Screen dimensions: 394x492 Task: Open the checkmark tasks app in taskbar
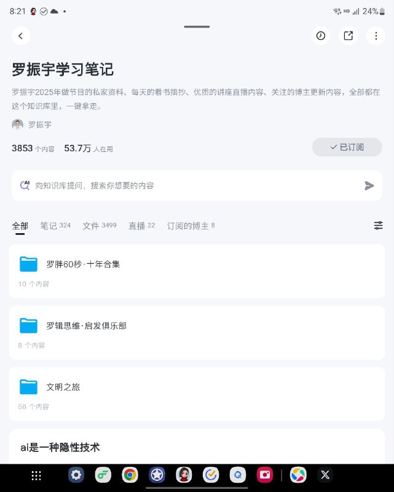211,475
